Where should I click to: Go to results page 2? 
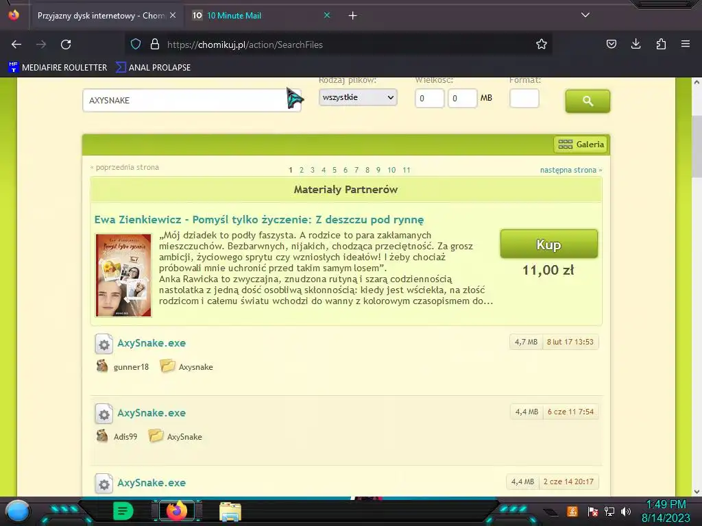point(302,170)
